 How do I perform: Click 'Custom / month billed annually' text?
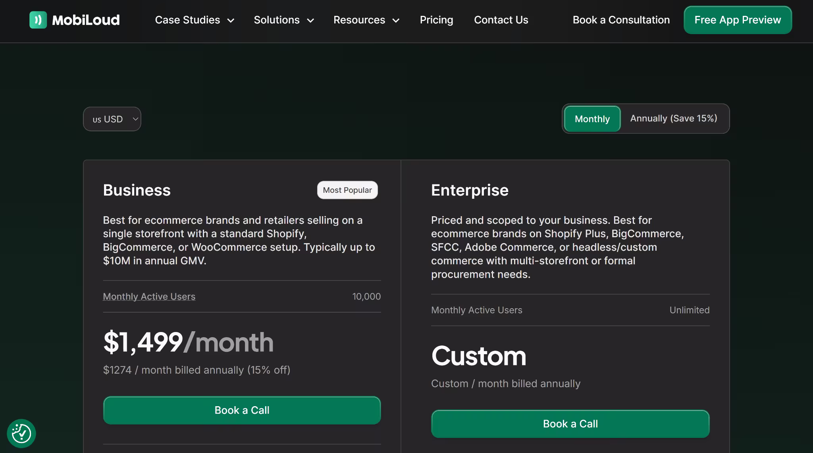506,384
